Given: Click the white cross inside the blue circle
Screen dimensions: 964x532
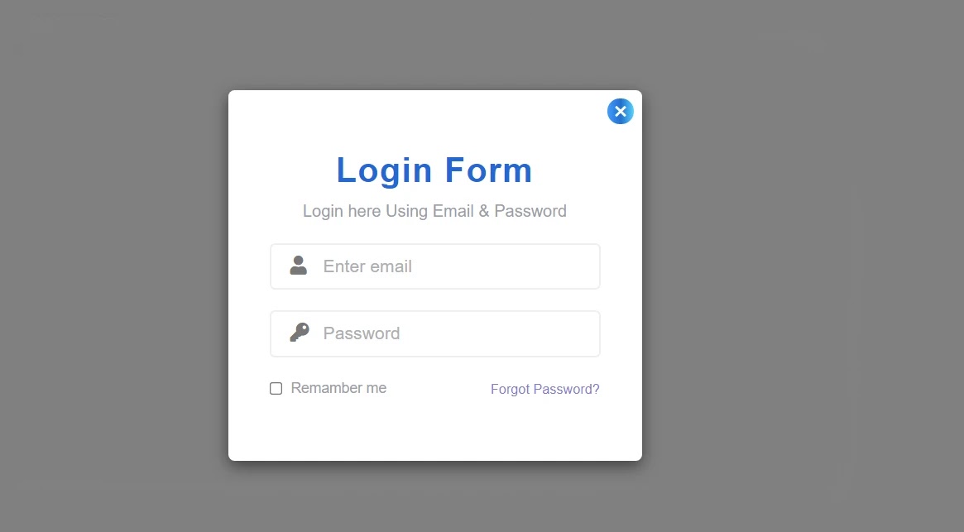Looking at the screenshot, I should (x=621, y=112).
